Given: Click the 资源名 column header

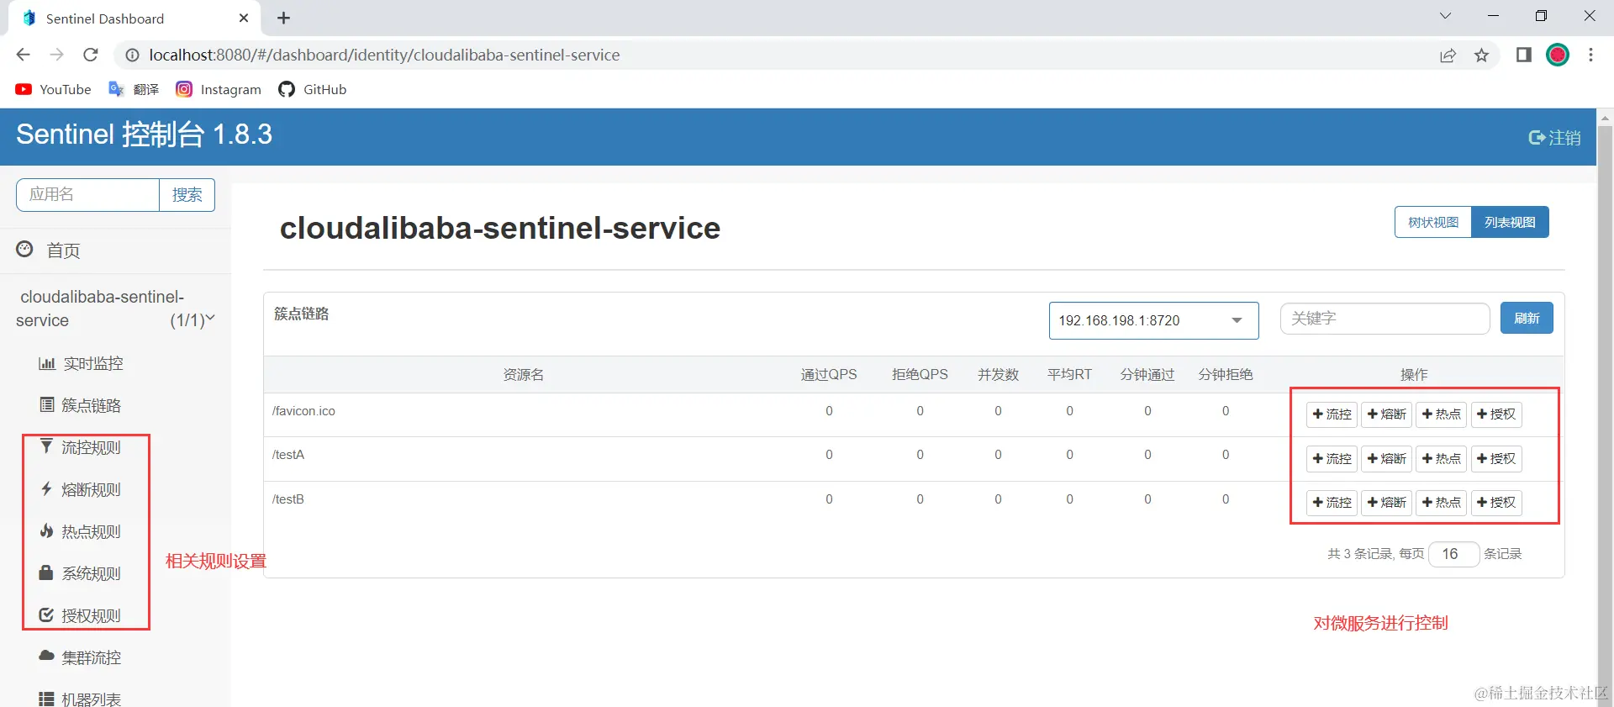Looking at the screenshot, I should tap(524, 375).
